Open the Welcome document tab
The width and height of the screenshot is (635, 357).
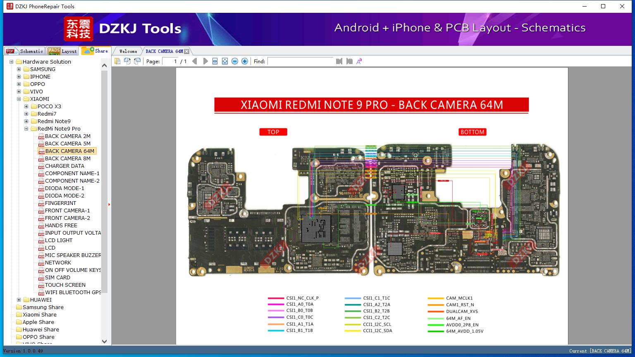(128, 51)
